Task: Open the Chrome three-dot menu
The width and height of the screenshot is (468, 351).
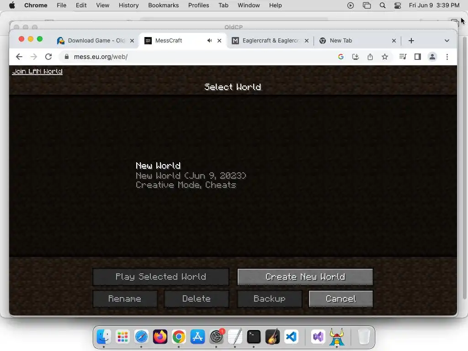Action: click(x=447, y=57)
